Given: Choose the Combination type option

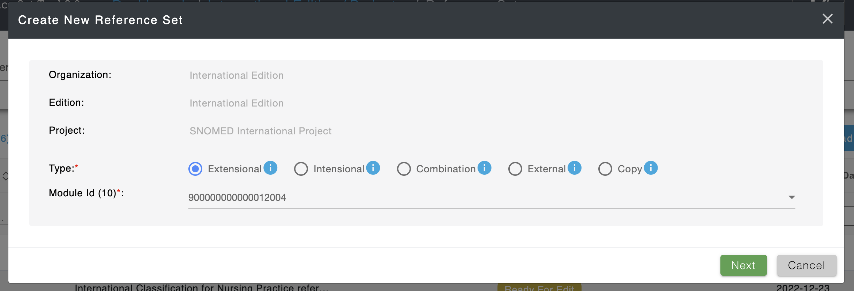Looking at the screenshot, I should pos(404,169).
